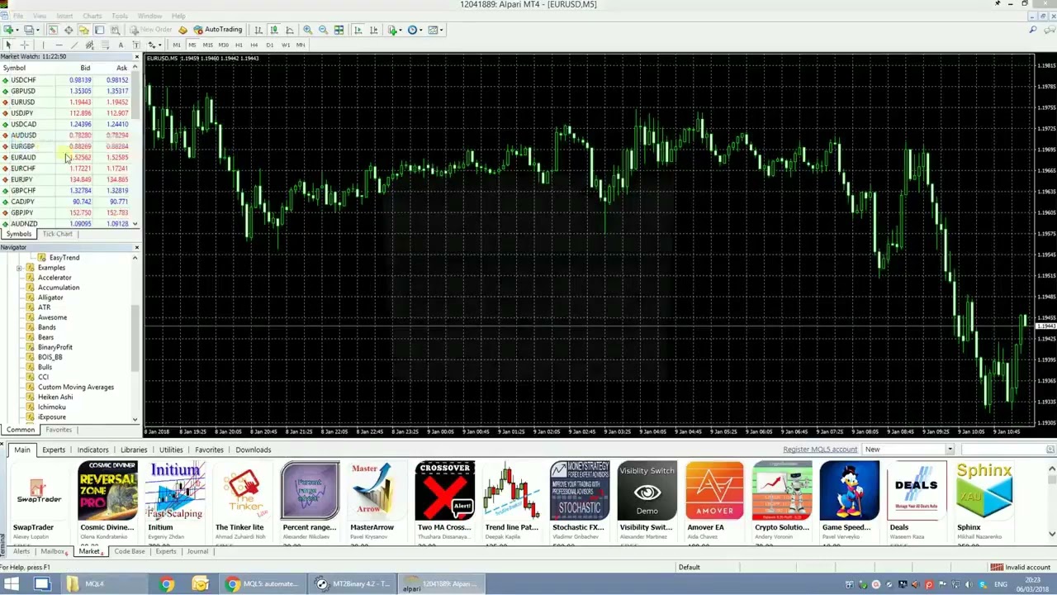Switch to the Tick Chart tab
Viewport: 1057px width, 595px height.
58,234
